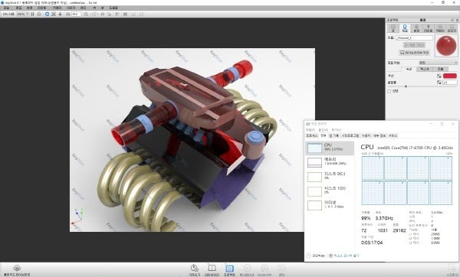Image resolution: width=460 pixels, height=277 pixels.
Task: Toggle the checkbox below the refraction slider
Action: coord(389,91)
